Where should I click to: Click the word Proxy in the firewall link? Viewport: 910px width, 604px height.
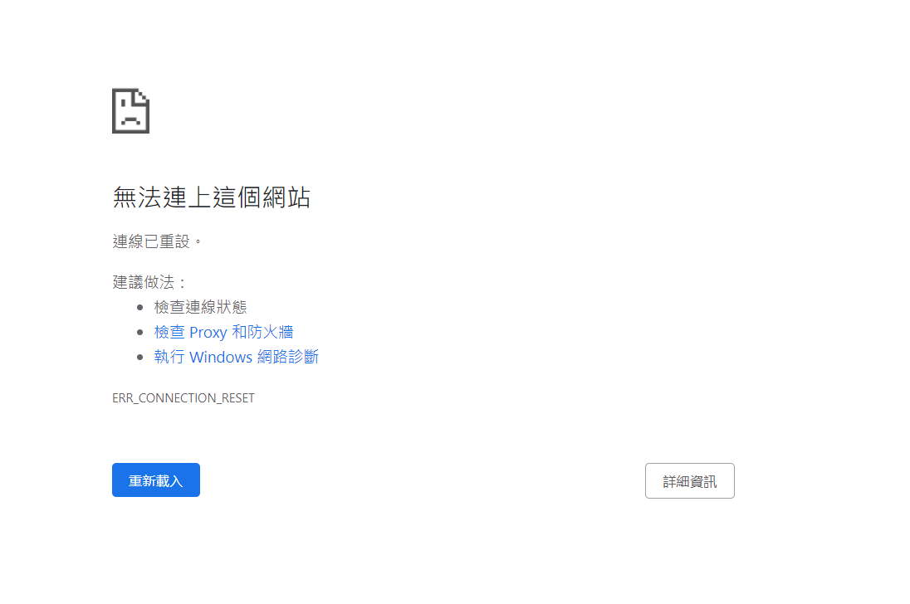click(x=208, y=333)
